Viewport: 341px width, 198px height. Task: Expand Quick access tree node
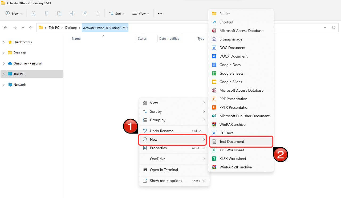coord(4,42)
